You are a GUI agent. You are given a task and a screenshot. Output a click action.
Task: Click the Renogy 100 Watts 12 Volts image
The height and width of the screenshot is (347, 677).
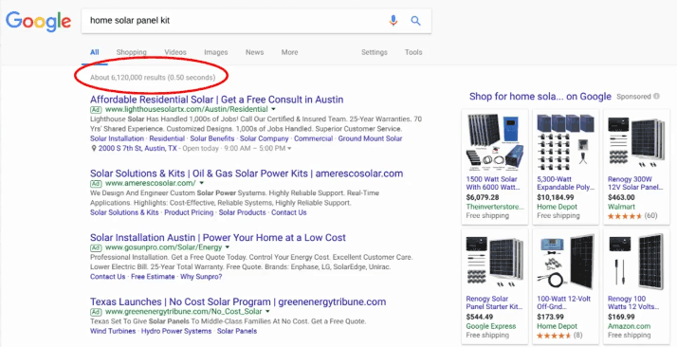(636, 262)
